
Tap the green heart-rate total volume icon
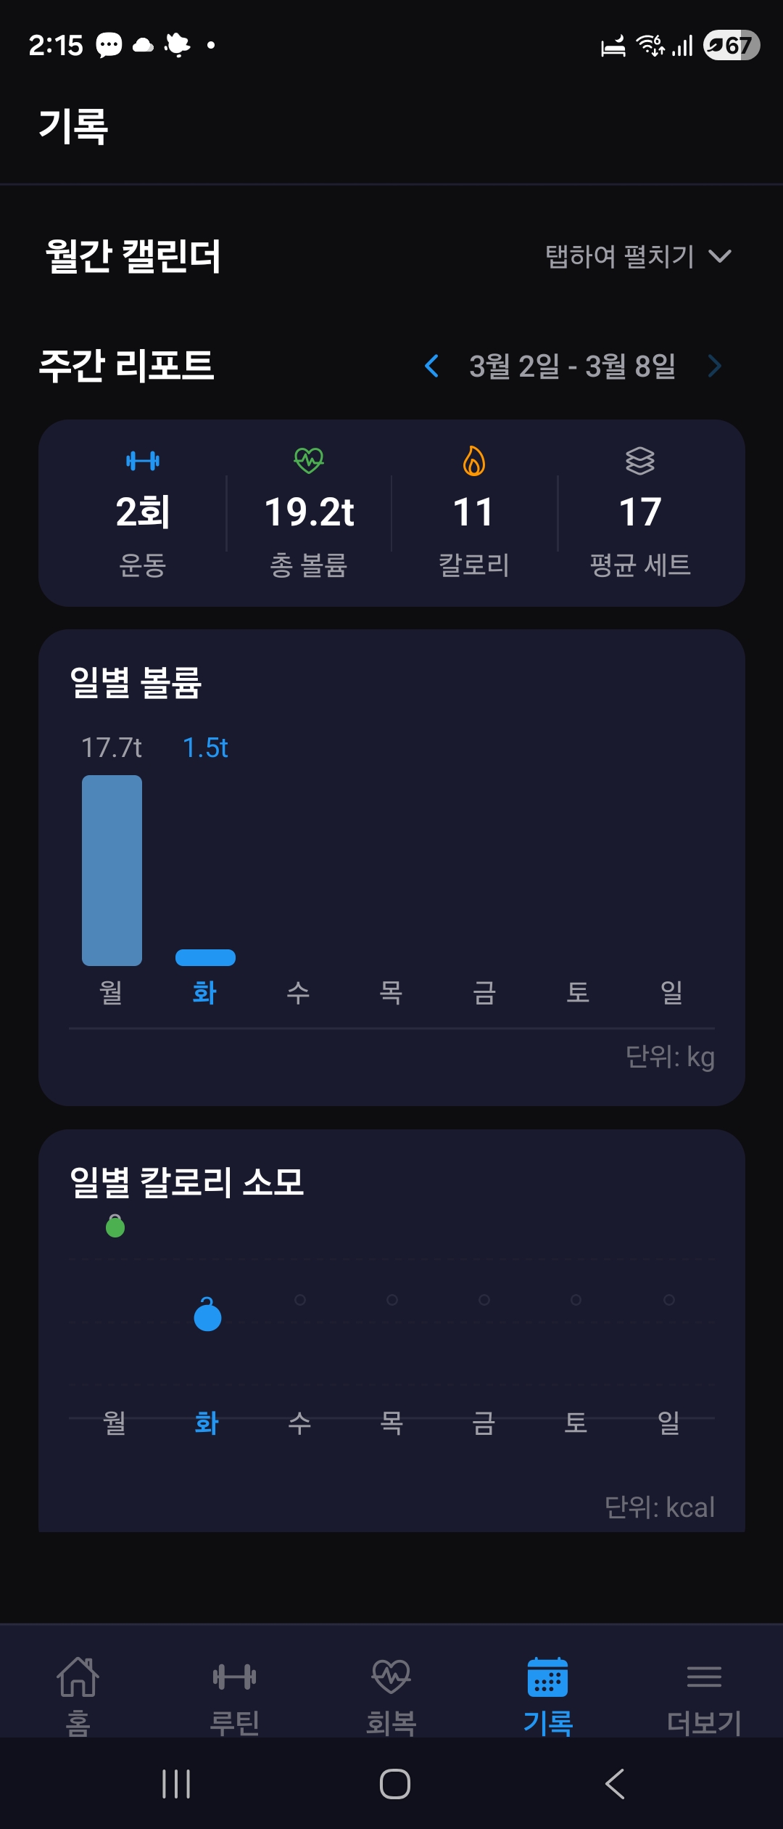309,460
